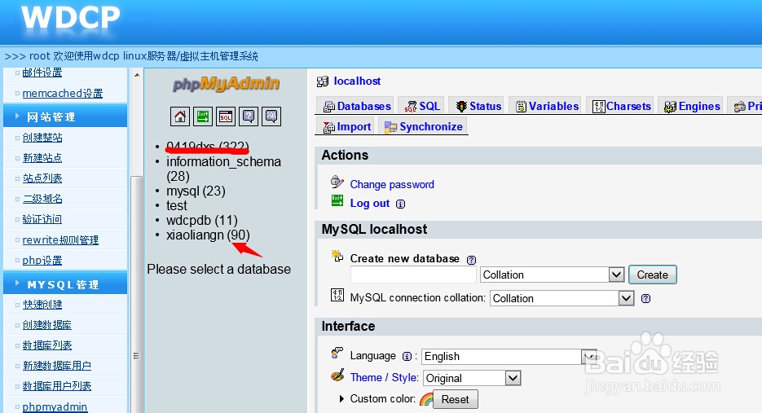
Task: Open the new database Collation dropdown
Action: (x=552, y=275)
